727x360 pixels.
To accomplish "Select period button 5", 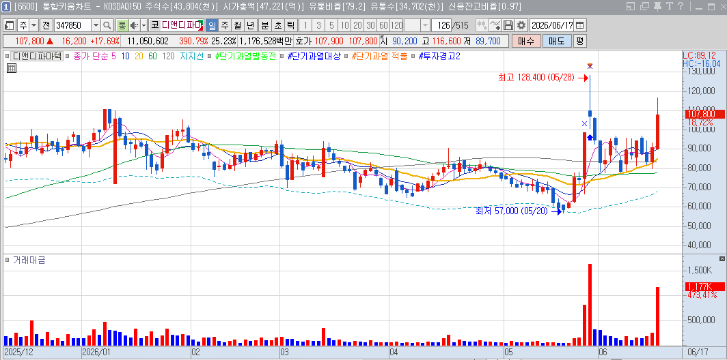I will (331, 25).
